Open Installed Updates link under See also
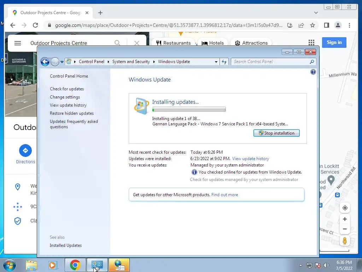Screen dimensions: 362x272 [65, 245]
